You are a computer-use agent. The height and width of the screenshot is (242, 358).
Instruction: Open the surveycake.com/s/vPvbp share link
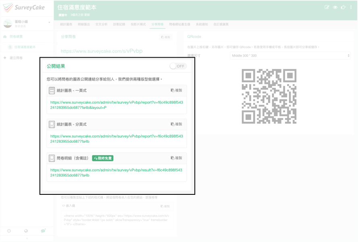[102, 51]
